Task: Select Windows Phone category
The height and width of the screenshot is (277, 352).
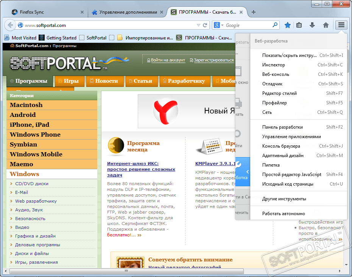Action: 52,135
